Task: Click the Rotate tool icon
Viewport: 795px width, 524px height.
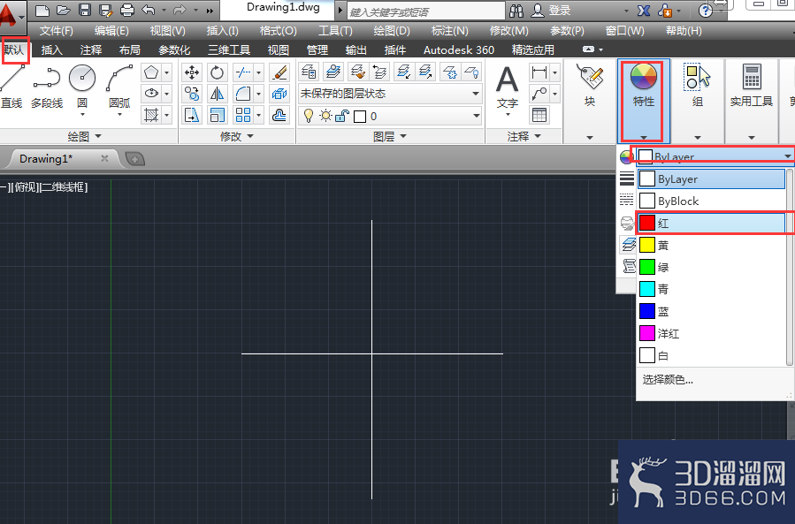Action: click(x=217, y=72)
